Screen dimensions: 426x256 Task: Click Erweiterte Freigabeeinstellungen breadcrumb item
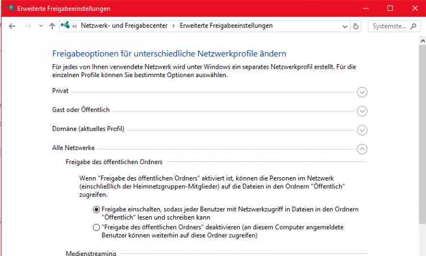pos(226,26)
